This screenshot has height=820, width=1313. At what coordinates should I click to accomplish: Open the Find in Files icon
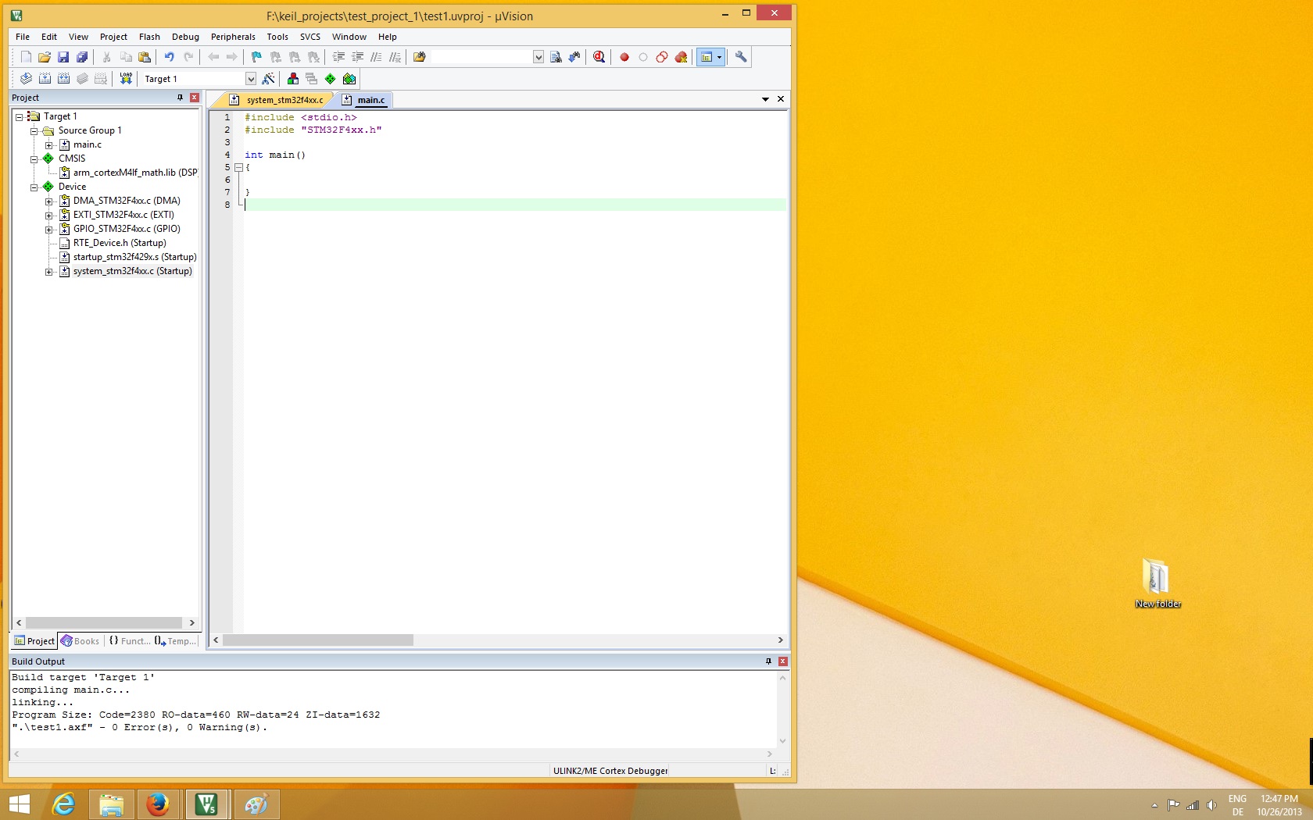(420, 57)
